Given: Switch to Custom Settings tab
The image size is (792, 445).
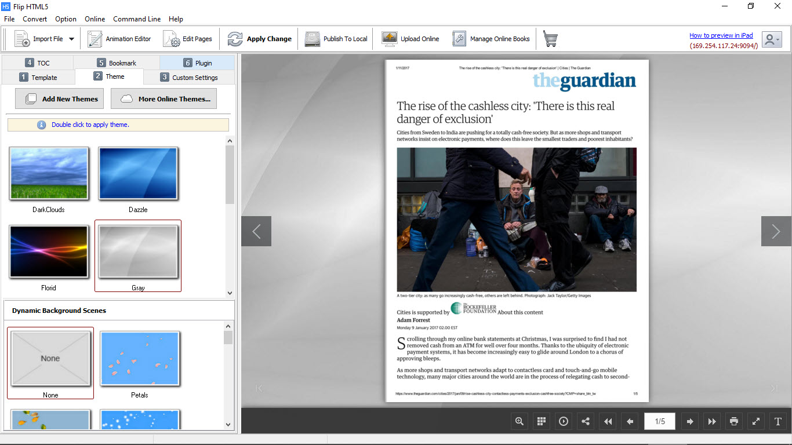Looking at the screenshot, I should pos(189,77).
